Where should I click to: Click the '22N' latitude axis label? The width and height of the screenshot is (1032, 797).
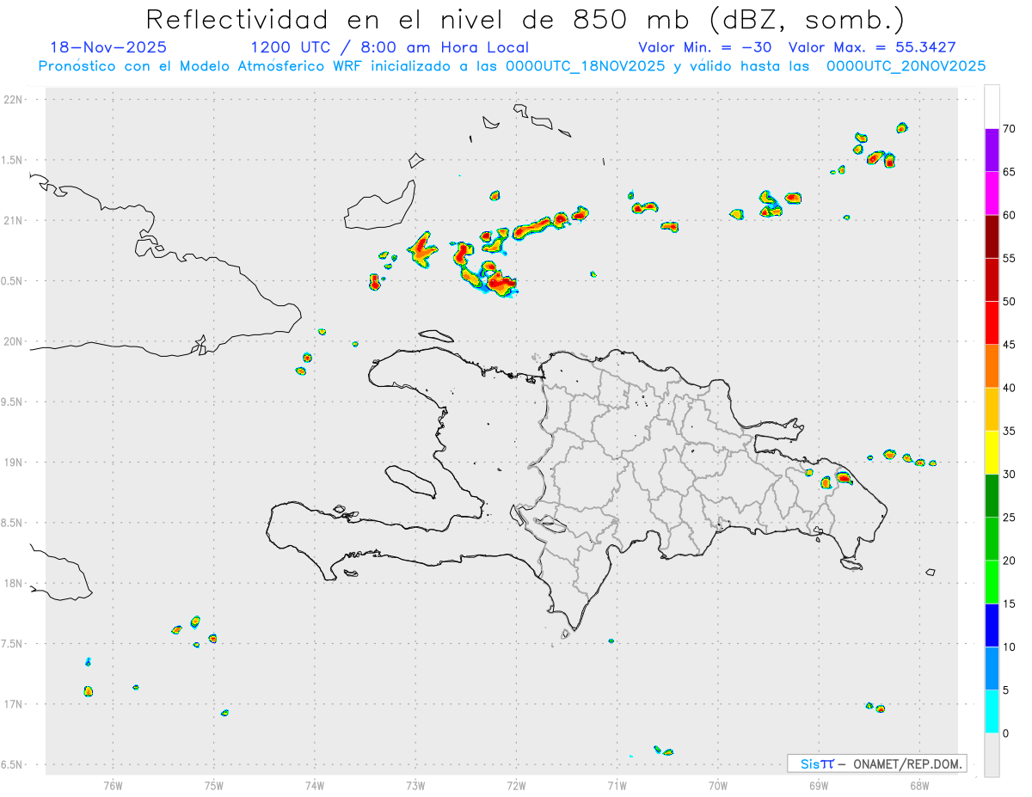point(14,100)
